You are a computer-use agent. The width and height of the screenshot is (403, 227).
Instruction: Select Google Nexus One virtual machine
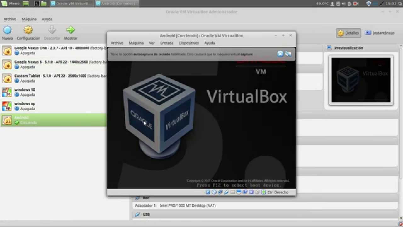click(x=54, y=50)
